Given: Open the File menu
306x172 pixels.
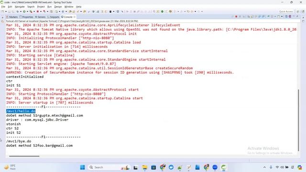Looking at the screenshot, I should [3, 7].
